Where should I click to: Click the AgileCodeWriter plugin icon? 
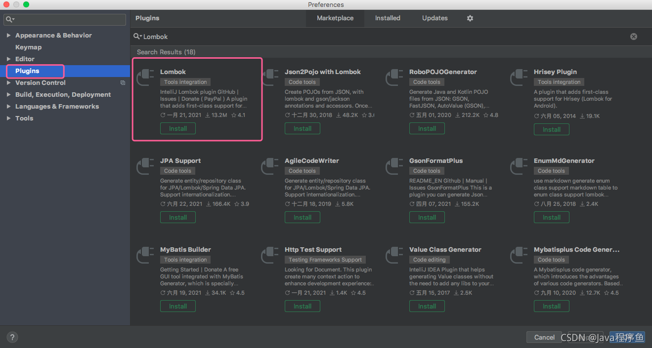tap(270, 167)
